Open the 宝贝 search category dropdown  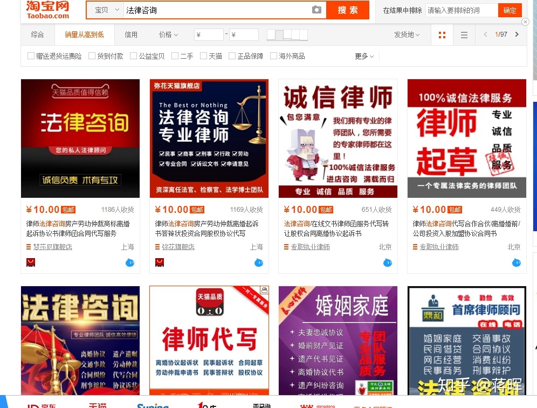click(106, 9)
